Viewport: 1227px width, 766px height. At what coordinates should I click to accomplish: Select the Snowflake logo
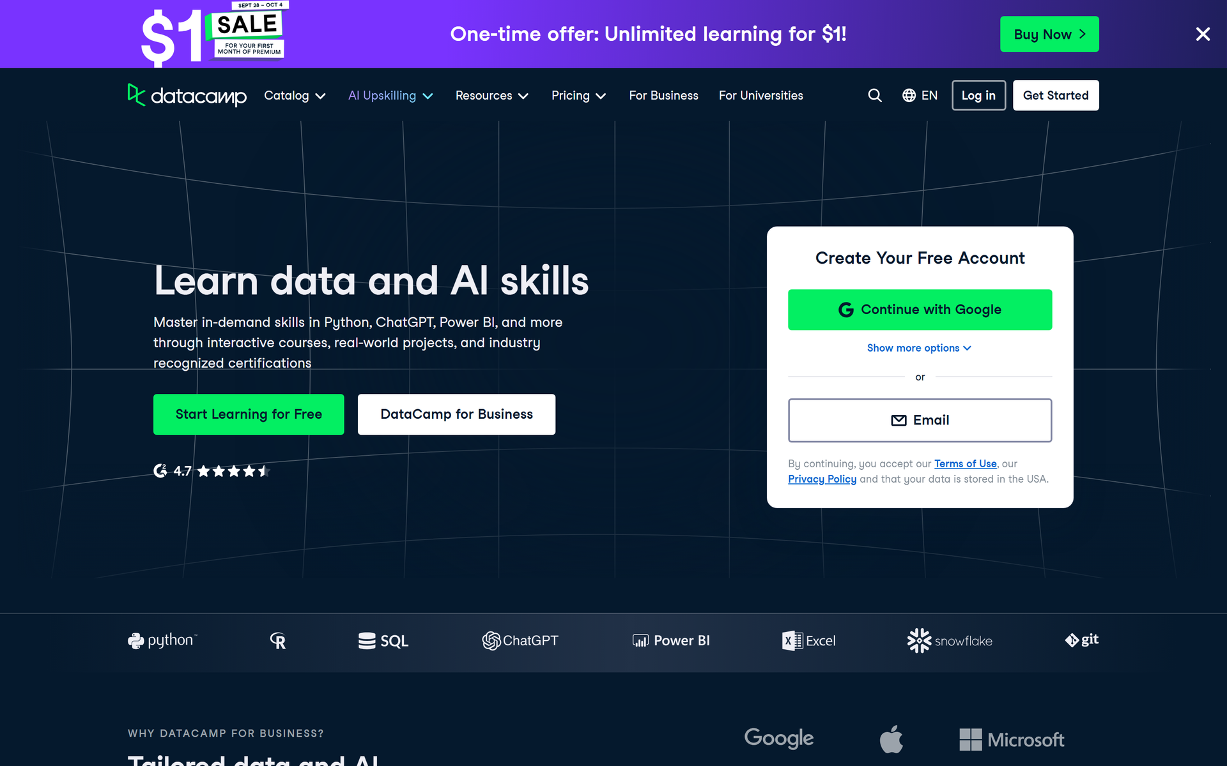950,641
